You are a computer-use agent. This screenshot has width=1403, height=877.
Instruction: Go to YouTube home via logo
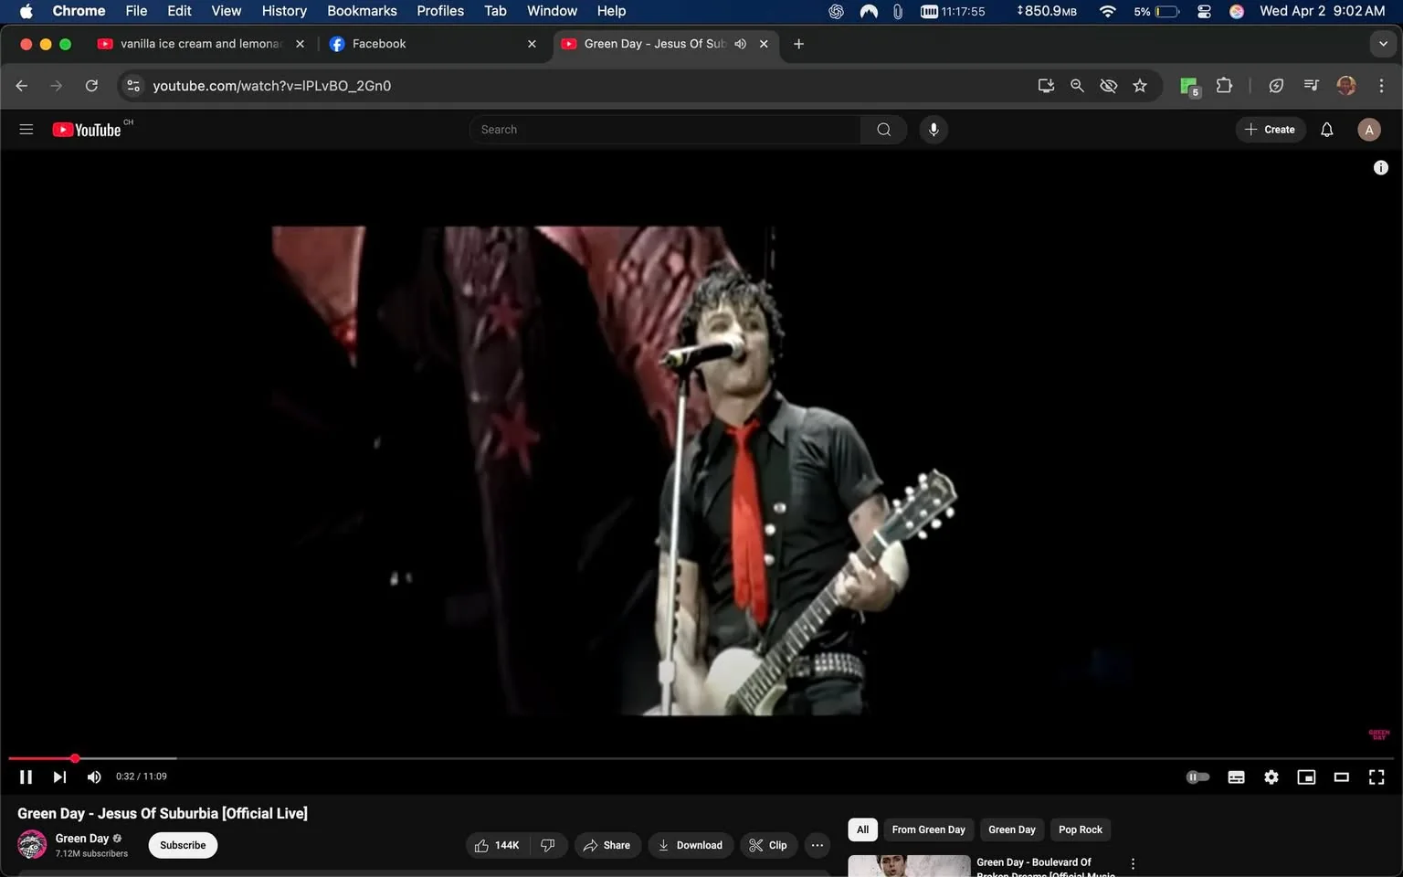coord(87,130)
